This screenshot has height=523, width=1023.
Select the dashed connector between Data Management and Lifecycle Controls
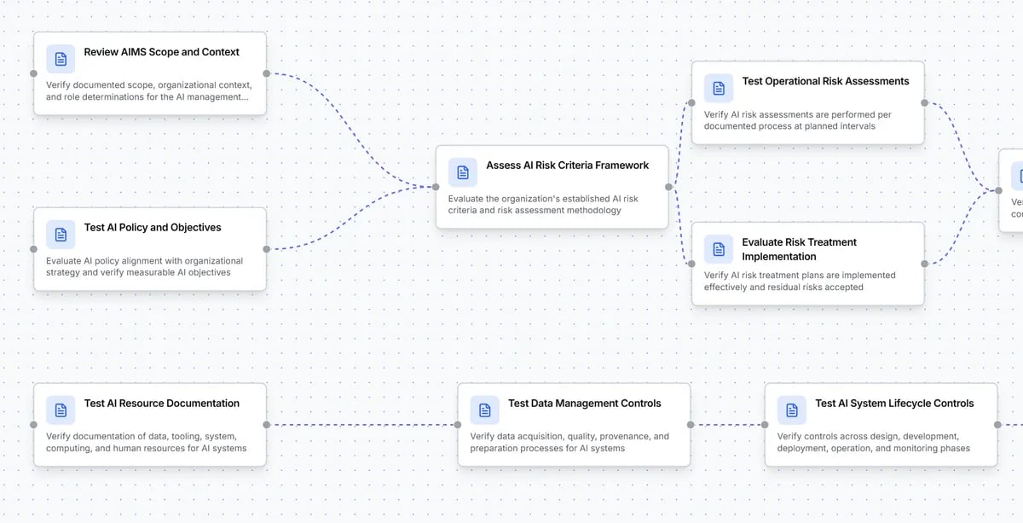pos(729,424)
